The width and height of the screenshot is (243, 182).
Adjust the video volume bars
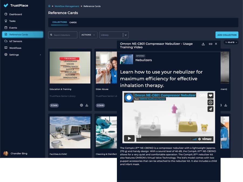click(x=194, y=139)
